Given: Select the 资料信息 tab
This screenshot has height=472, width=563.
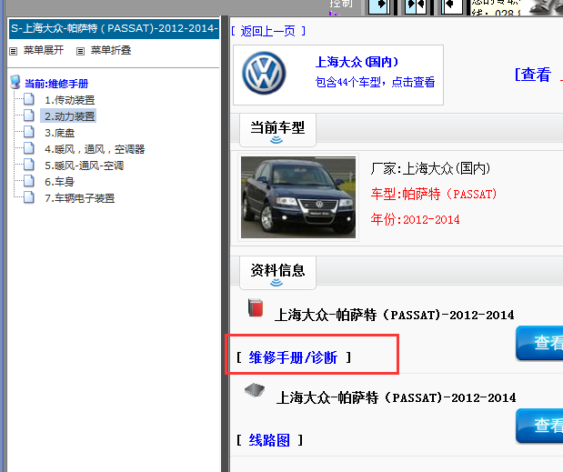Looking at the screenshot, I should pos(277,273).
